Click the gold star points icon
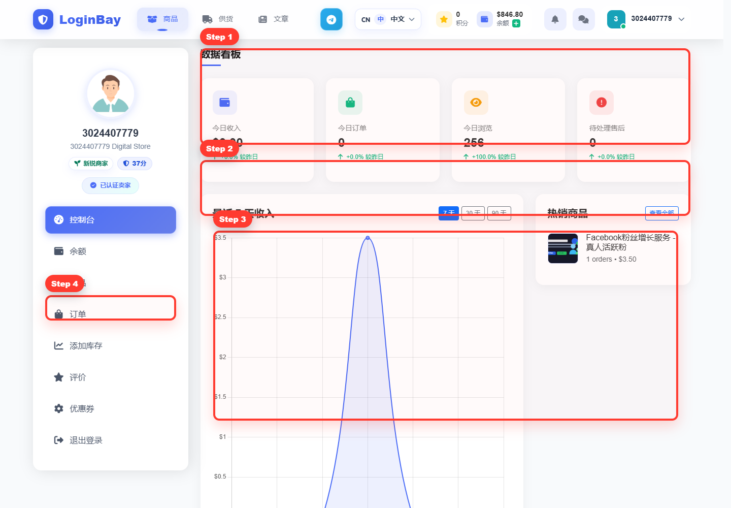The height and width of the screenshot is (508, 731). coord(444,19)
